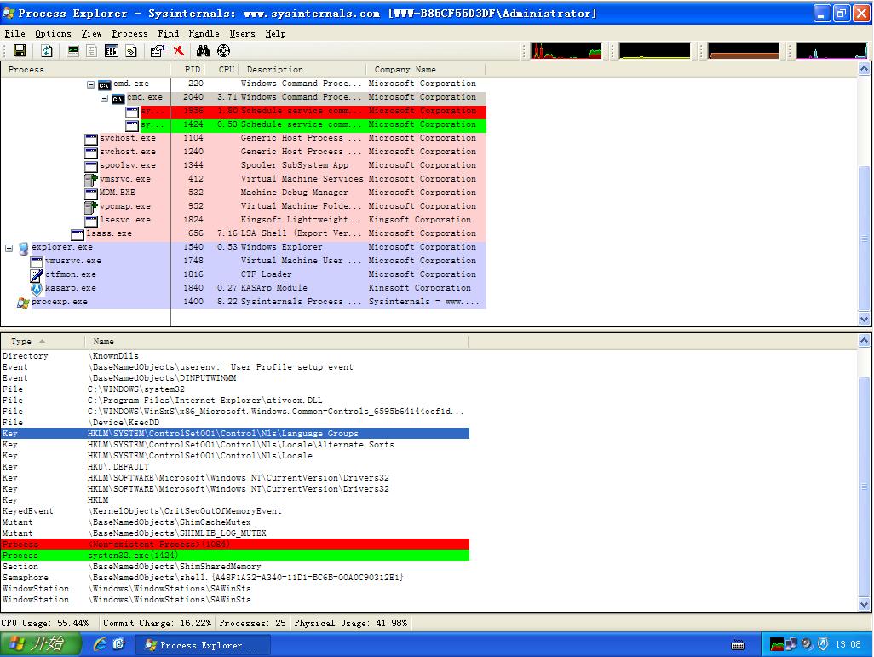Open System Information from the toolbar graph icon

pos(73,51)
